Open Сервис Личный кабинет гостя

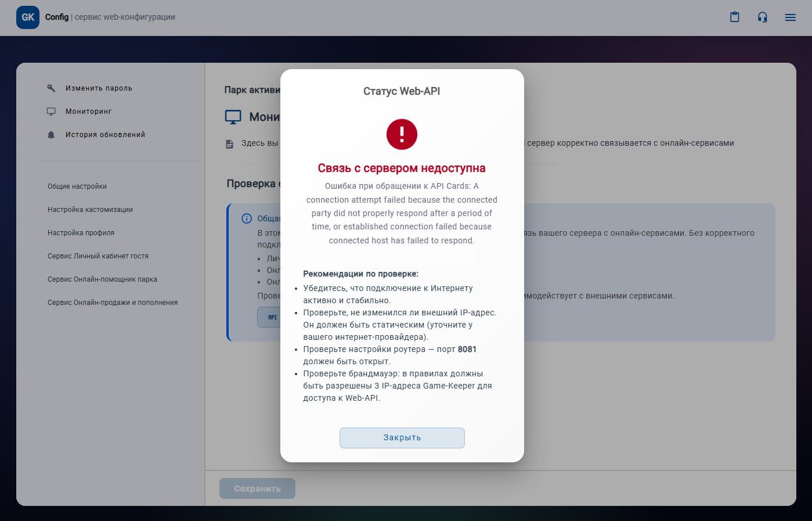[98, 256]
